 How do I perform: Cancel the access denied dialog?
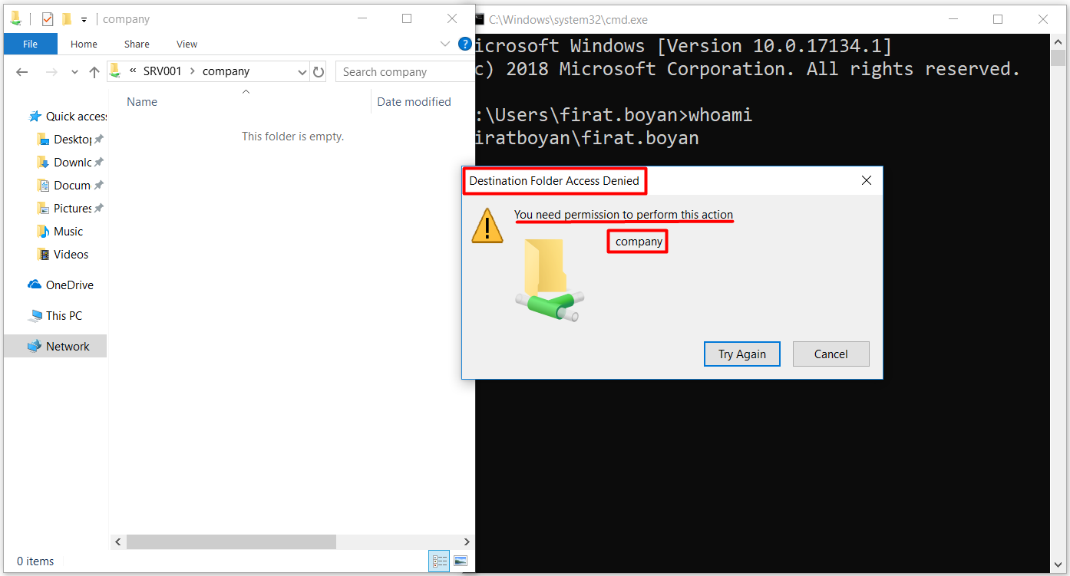click(831, 354)
